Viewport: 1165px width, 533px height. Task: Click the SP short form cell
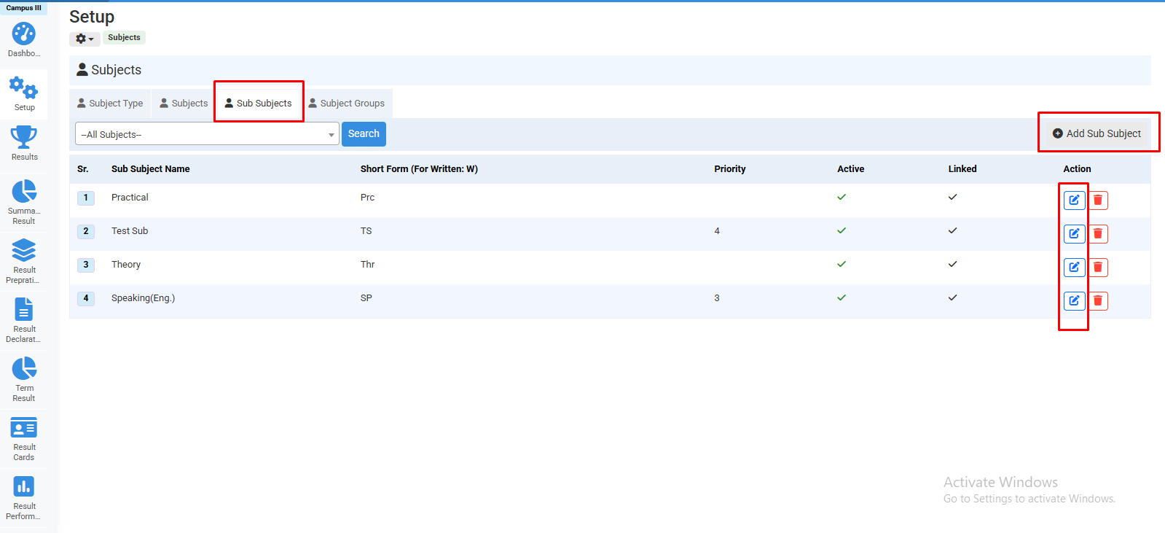point(366,298)
